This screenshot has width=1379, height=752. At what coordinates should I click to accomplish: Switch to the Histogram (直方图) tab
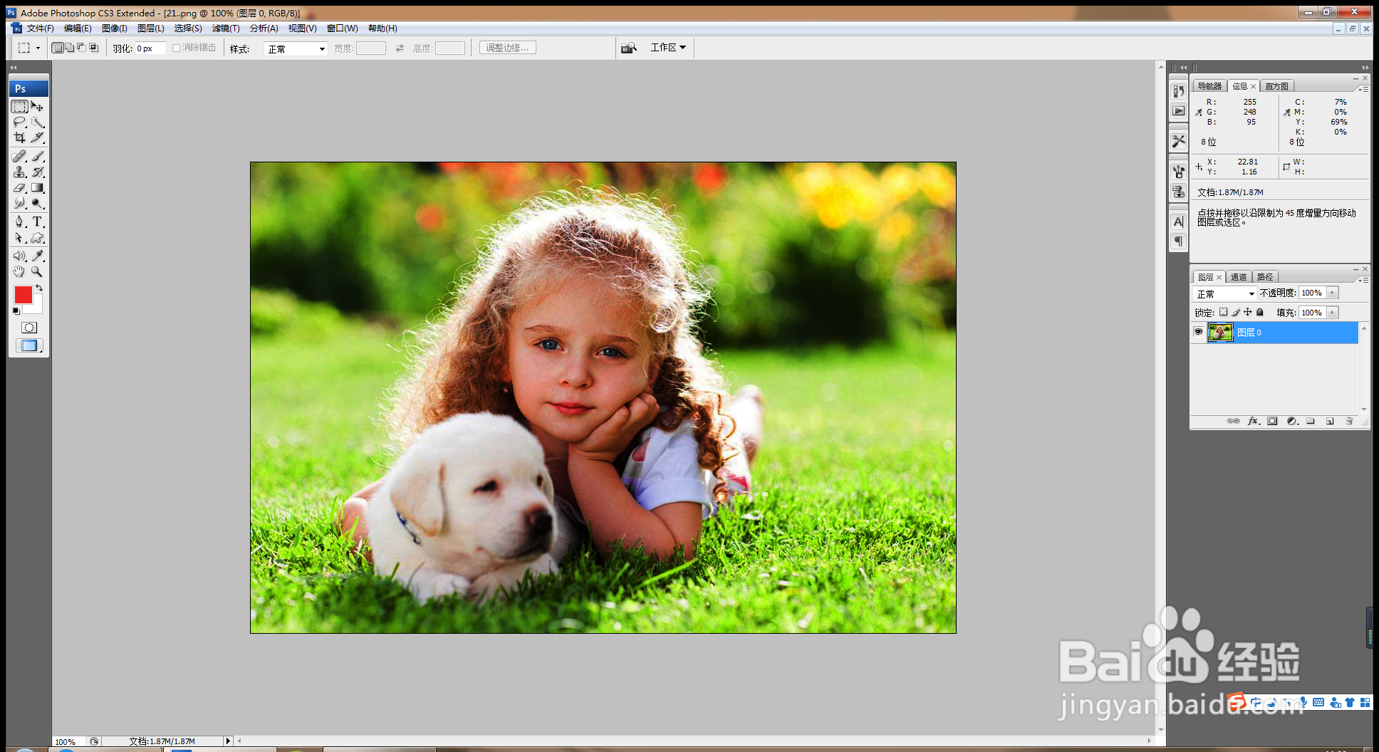pyautogui.click(x=1276, y=86)
